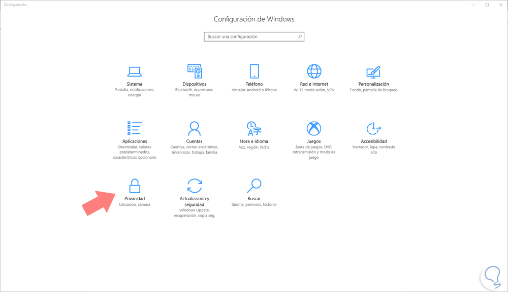Open the Buscar magnifying glass icon

[x=254, y=186]
